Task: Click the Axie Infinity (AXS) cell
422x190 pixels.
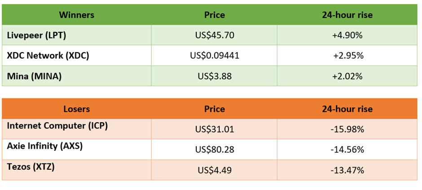Action: (77, 150)
